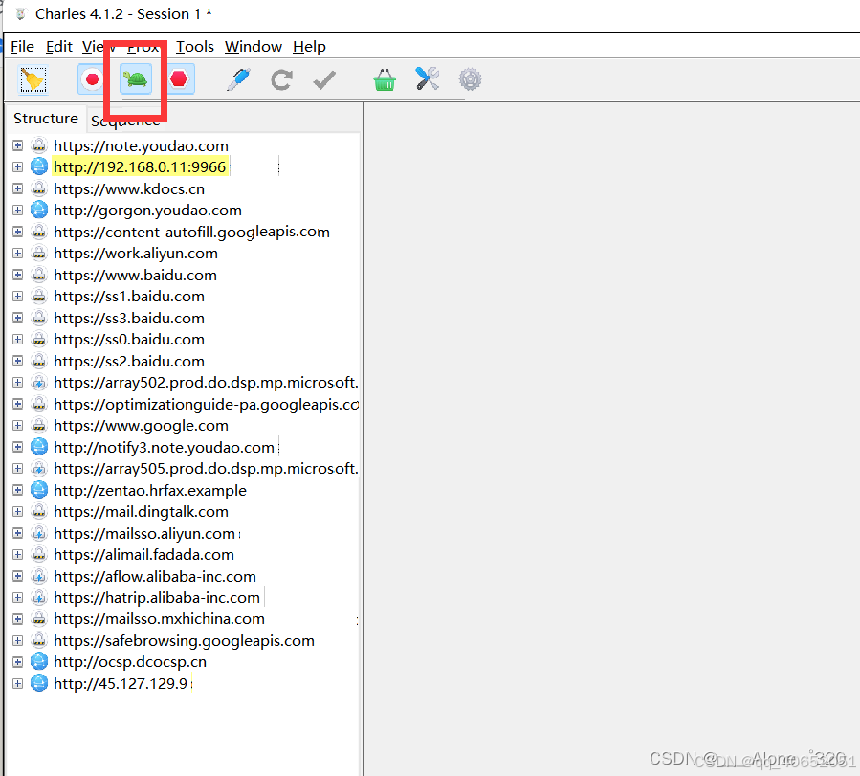Expand the 192.168.0.11:9966 node

coord(17,166)
